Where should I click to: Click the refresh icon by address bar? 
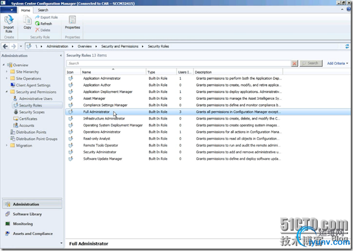[x=347, y=47]
